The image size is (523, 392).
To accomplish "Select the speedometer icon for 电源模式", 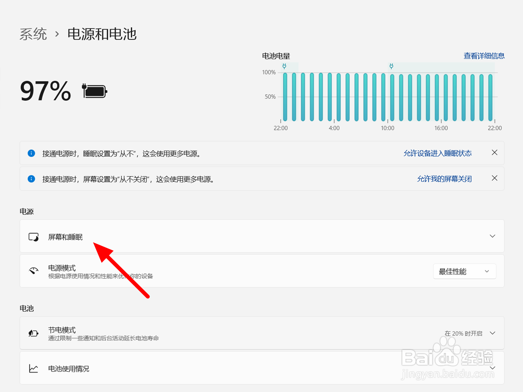I will point(33,271).
